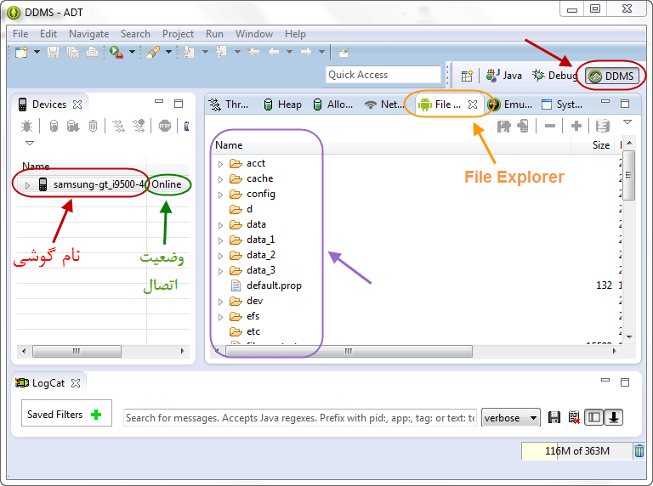Maximize the LogCat panel
The width and height of the screenshot is (653, 486).
(625, 382)
